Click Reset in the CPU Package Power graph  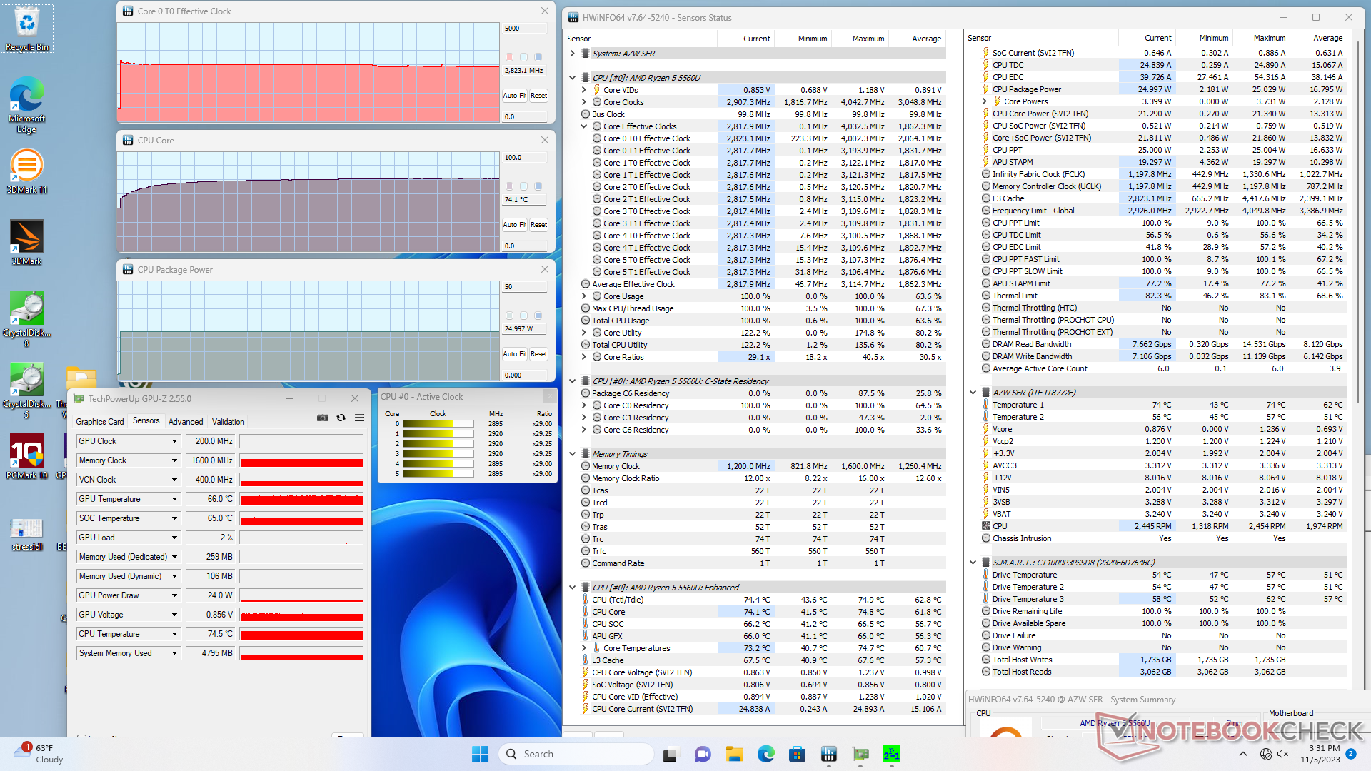[x=539, y=354]
